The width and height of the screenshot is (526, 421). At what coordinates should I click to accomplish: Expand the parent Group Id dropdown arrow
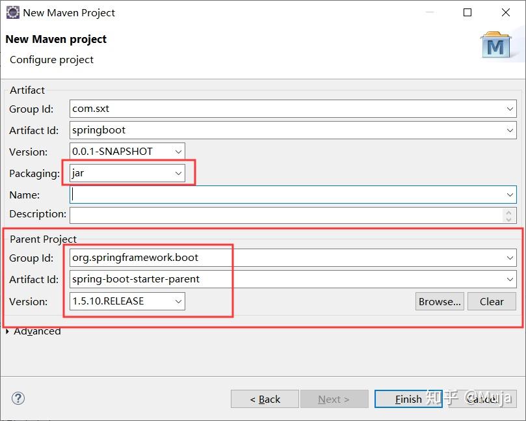click(510, 258)
